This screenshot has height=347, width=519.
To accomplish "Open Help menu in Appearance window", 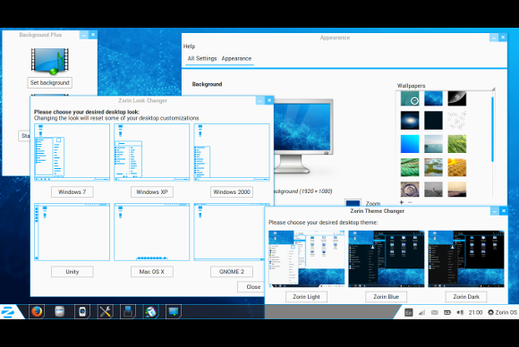I will click(x=190, y=47).
